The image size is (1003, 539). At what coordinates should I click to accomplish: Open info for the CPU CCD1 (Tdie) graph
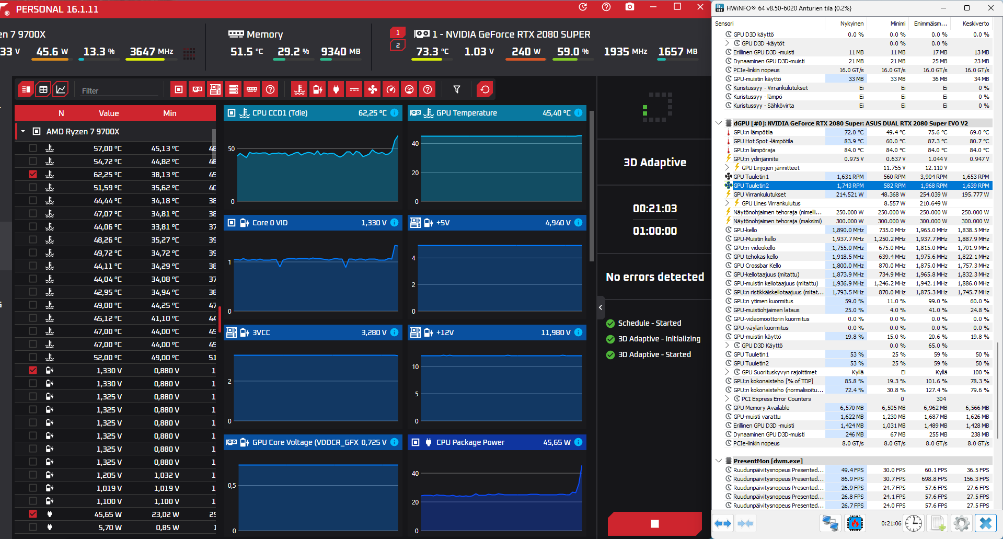(395, 113)
